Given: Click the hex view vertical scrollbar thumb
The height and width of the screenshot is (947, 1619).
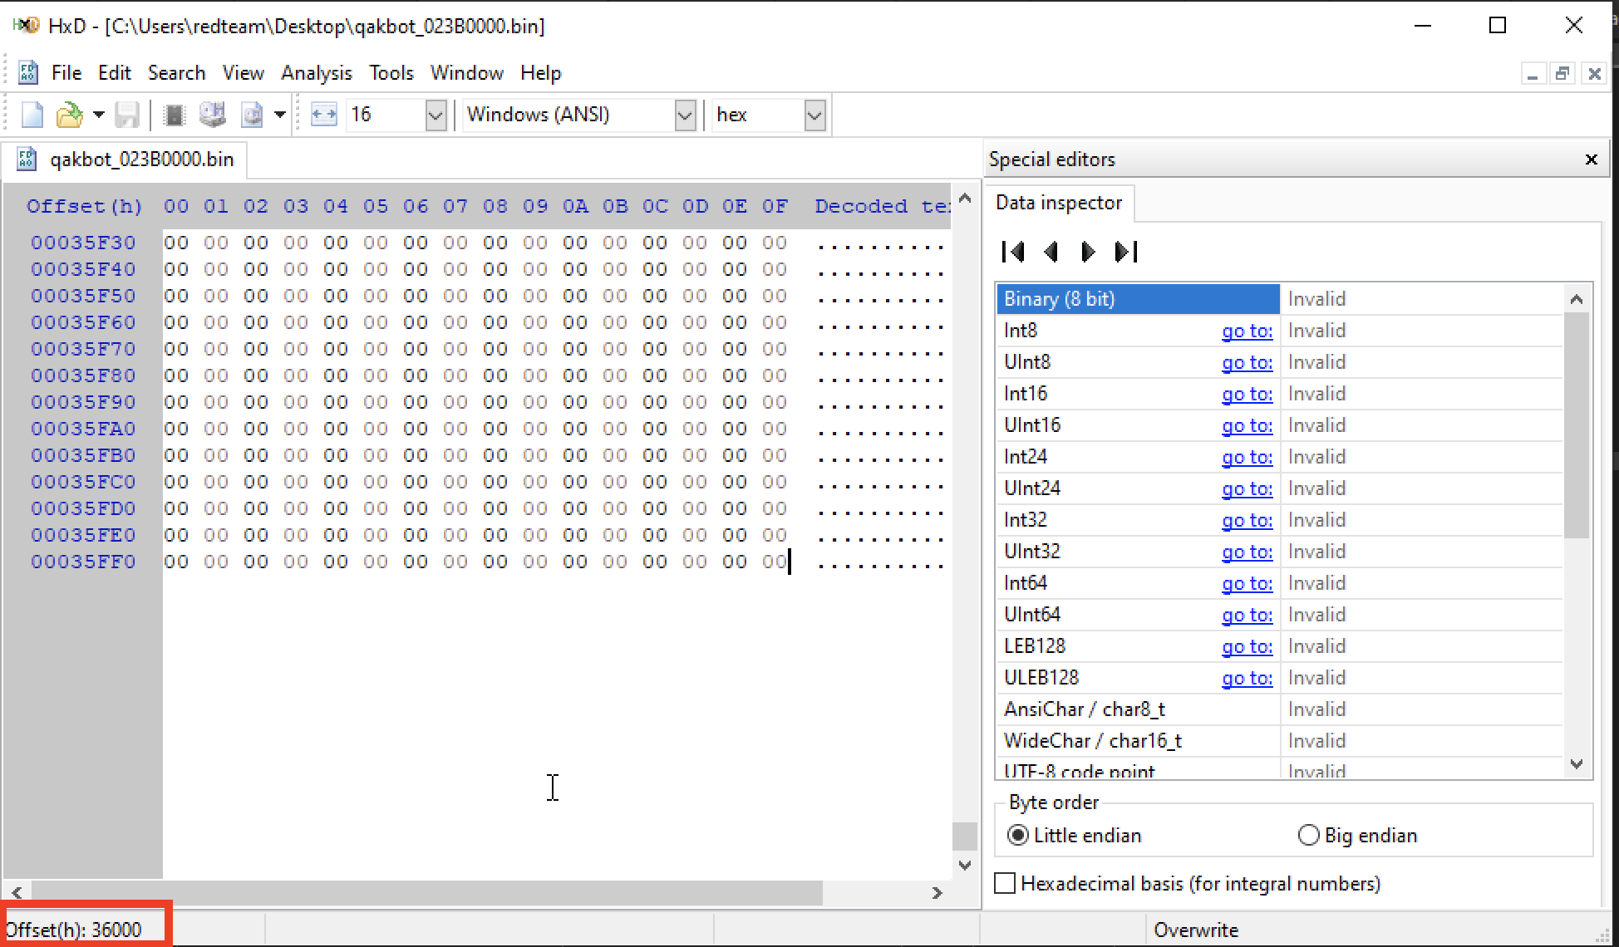Looking at the screenshot, I should [x=964, y=837].
